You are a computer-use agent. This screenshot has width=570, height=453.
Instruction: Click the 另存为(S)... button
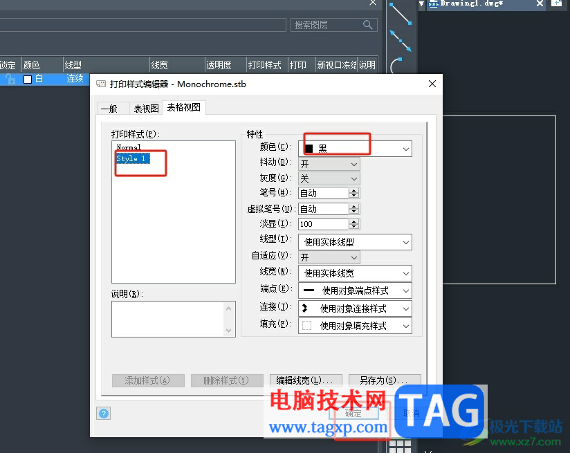point(385,380)
